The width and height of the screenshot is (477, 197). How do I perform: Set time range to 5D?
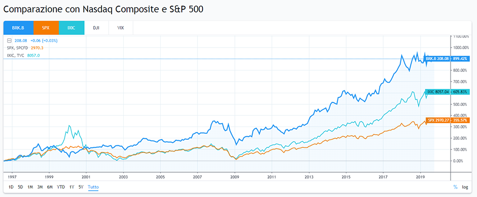coord(20,187)
